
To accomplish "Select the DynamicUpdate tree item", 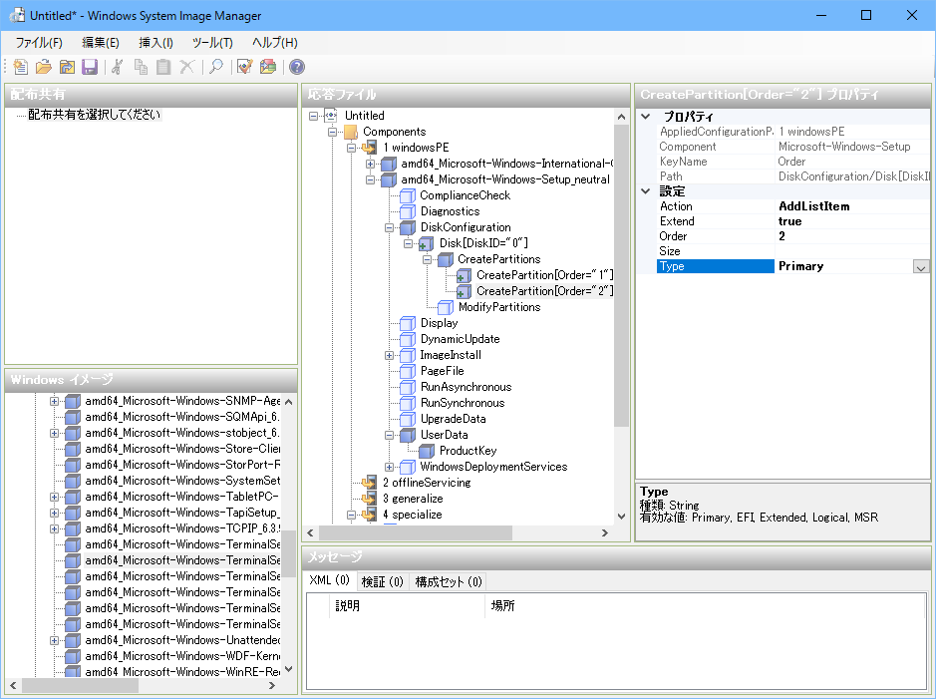I will tap(460, 339).
